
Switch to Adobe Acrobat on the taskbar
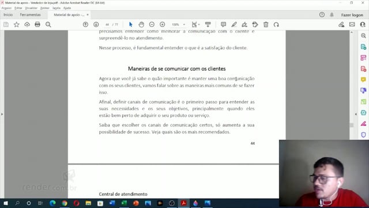[x=183, y=203]
